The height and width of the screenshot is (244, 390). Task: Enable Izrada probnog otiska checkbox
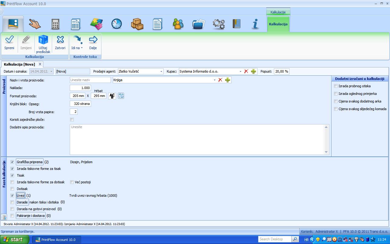click(x=336, y=86)
